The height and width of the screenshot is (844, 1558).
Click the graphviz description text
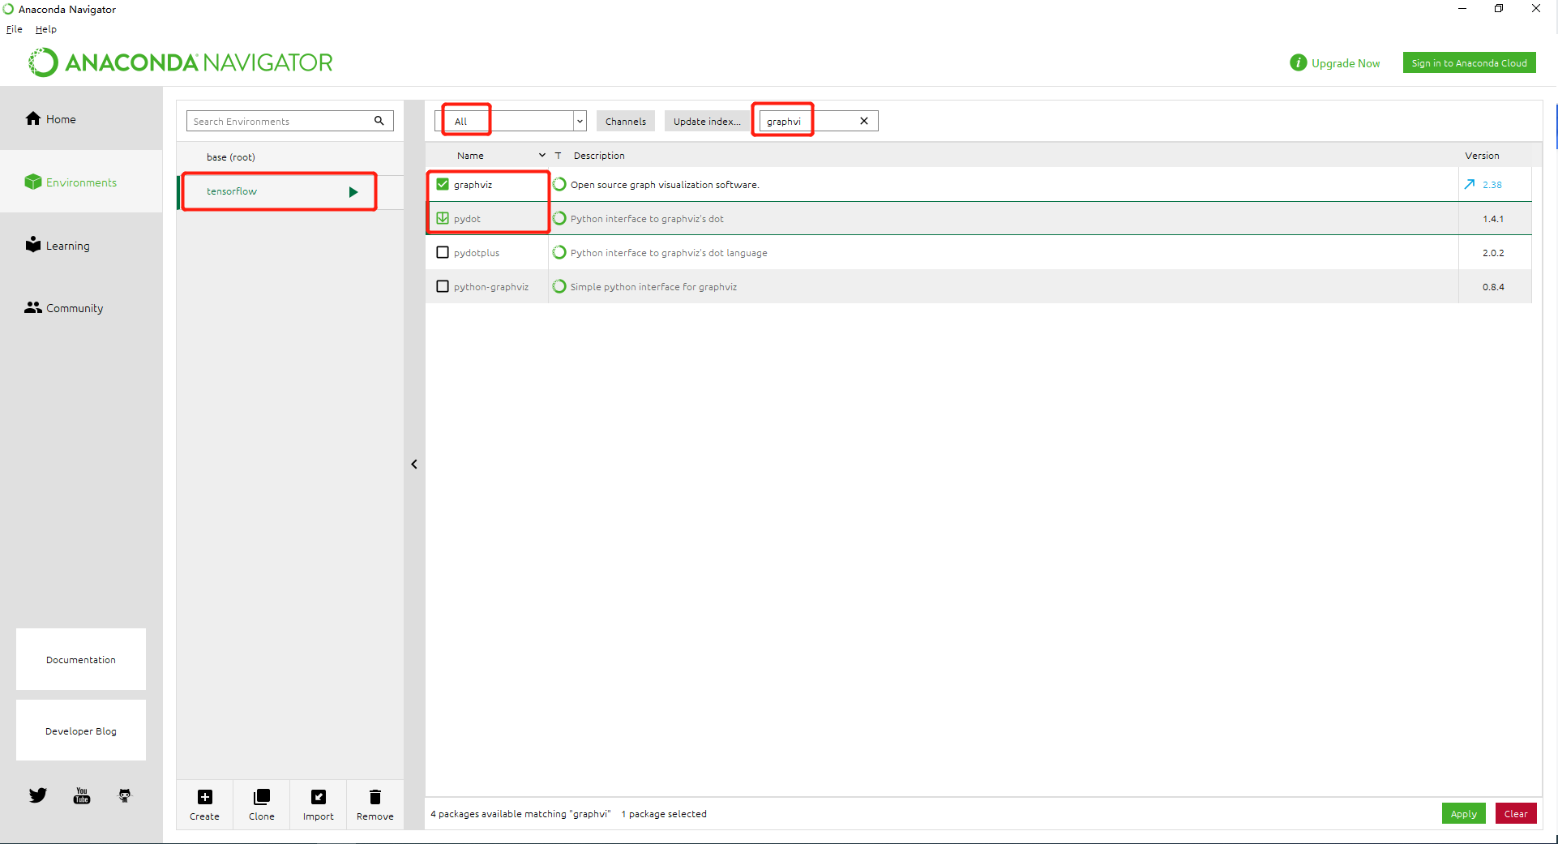pyautogui.click(x=665, y=185)
